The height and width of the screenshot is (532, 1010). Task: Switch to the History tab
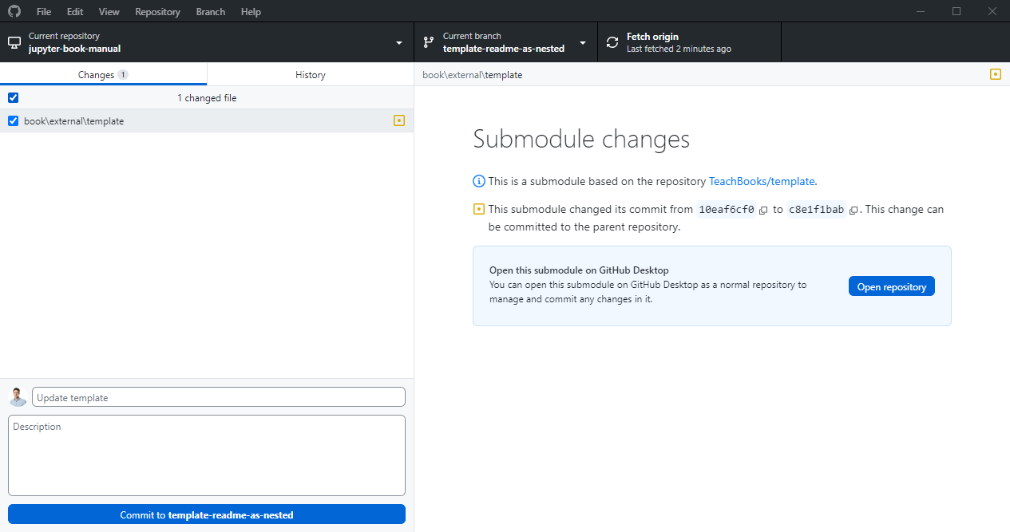coord(310,74)
